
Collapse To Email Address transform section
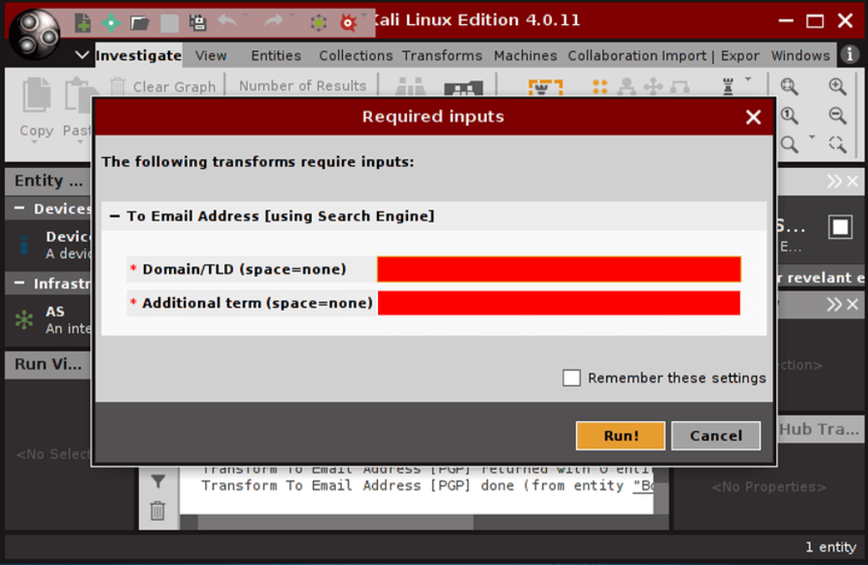pyautogui.click(x=115, y=216)
